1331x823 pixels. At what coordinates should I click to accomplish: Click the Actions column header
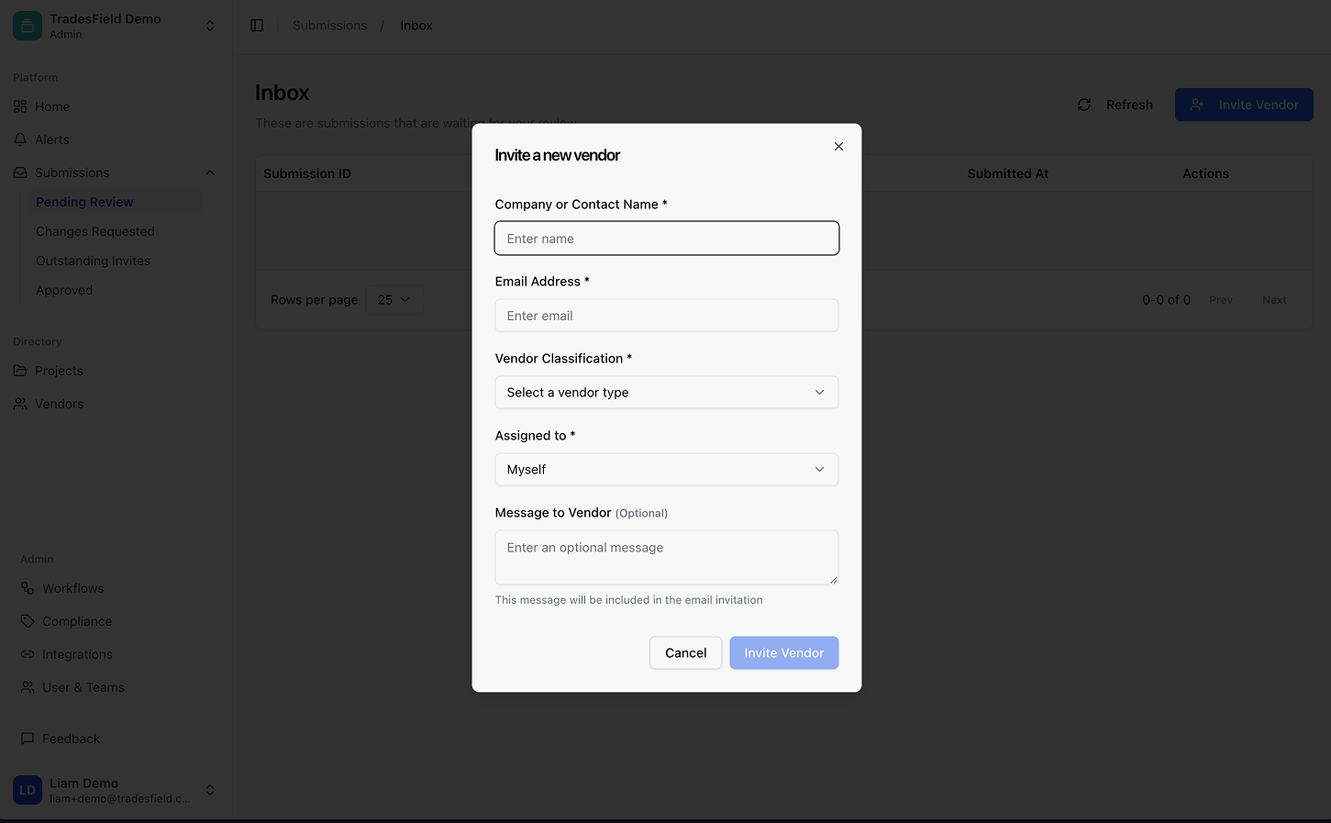point(1205,173)
